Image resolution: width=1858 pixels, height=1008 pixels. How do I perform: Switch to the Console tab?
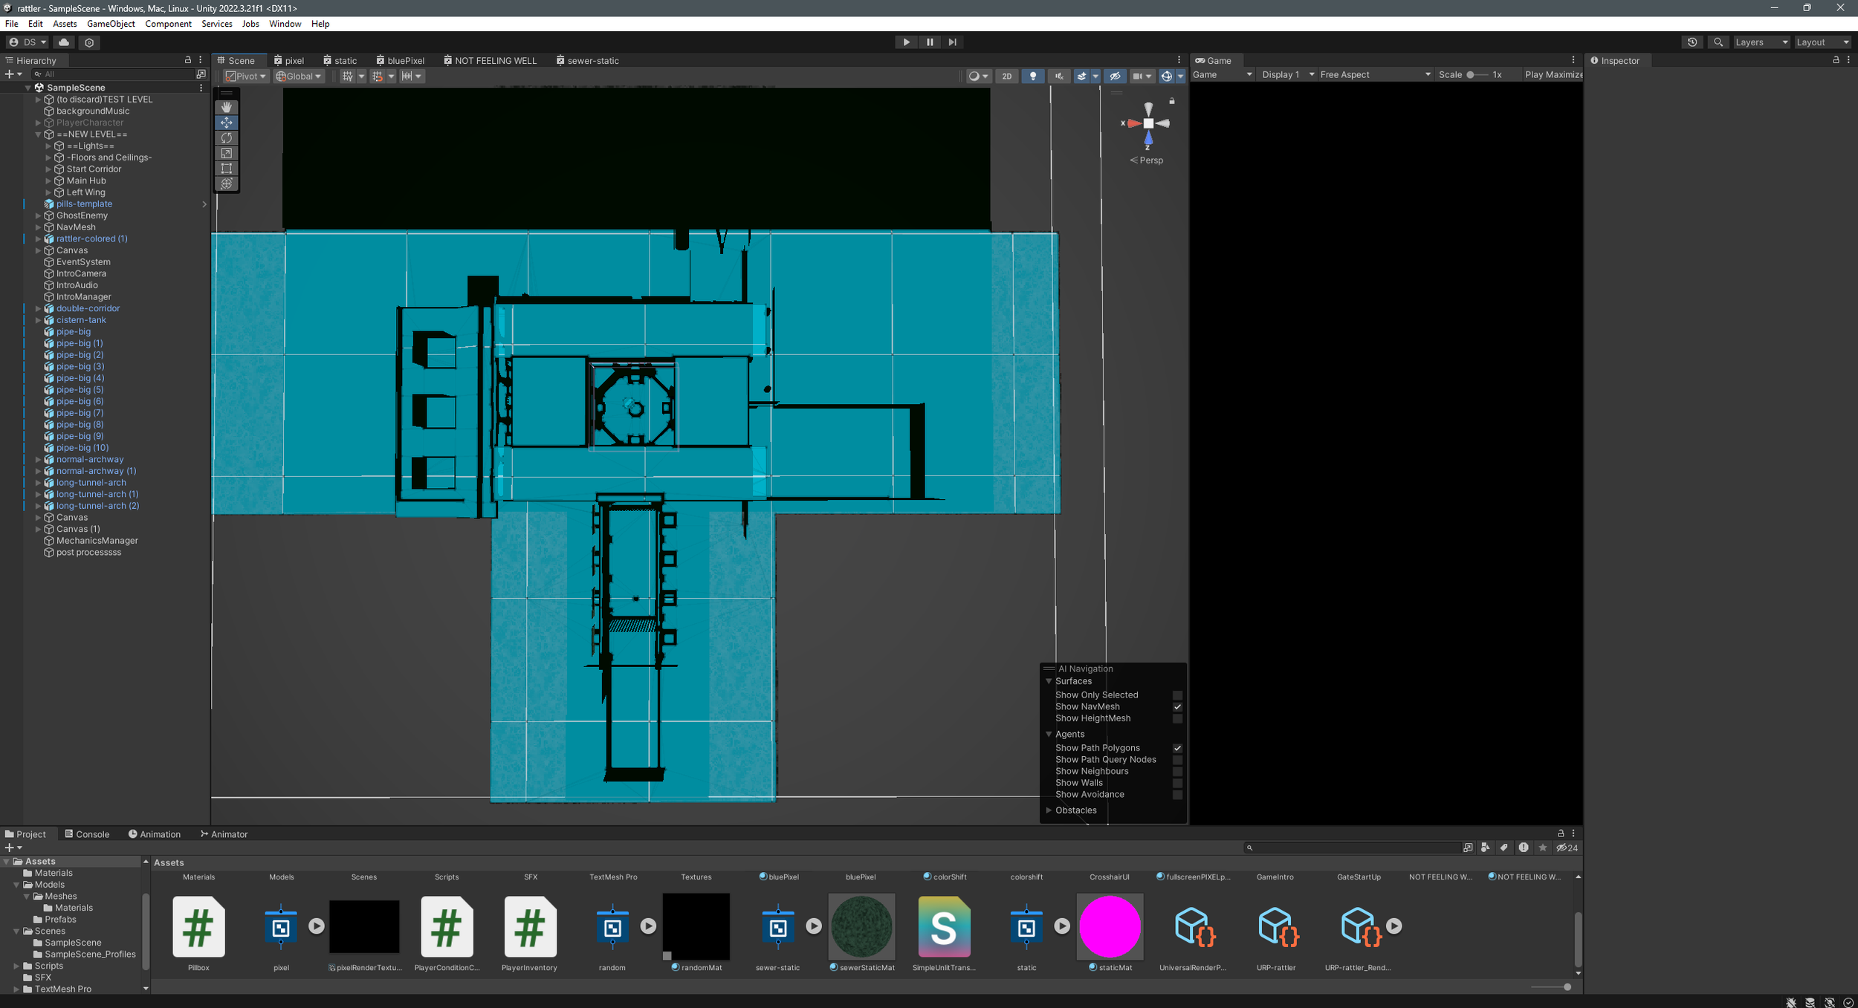[x=87, y=834]
